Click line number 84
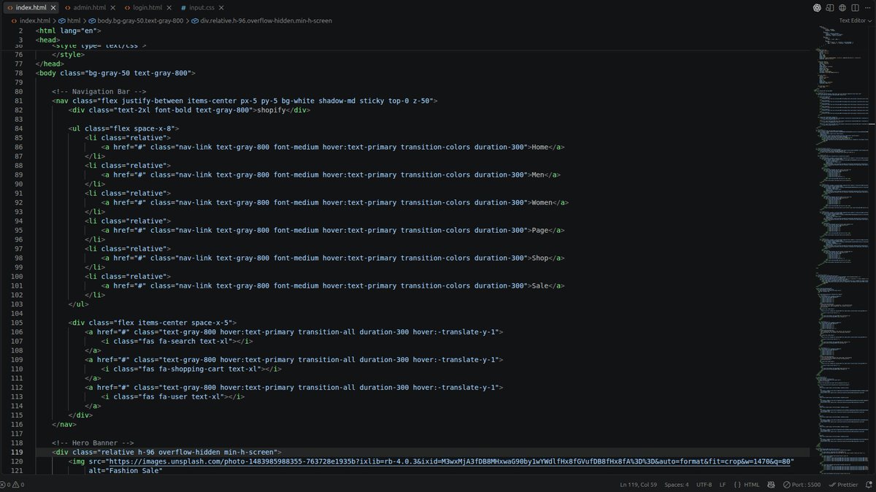This screenshot has width=876, height=492. 18,128
